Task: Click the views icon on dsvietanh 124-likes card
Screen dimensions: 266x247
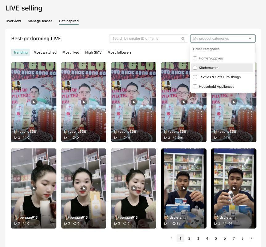Action: pos(215,224)
